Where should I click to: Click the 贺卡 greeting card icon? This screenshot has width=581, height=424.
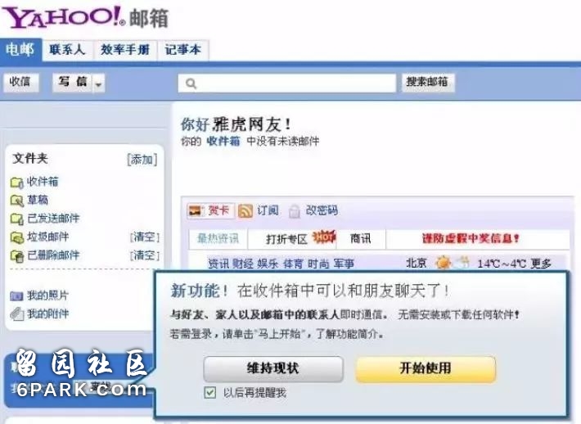point(196,211)
